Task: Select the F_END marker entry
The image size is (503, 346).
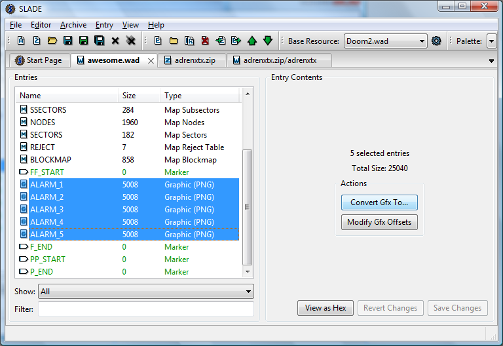Action: (x=128, y=247)
